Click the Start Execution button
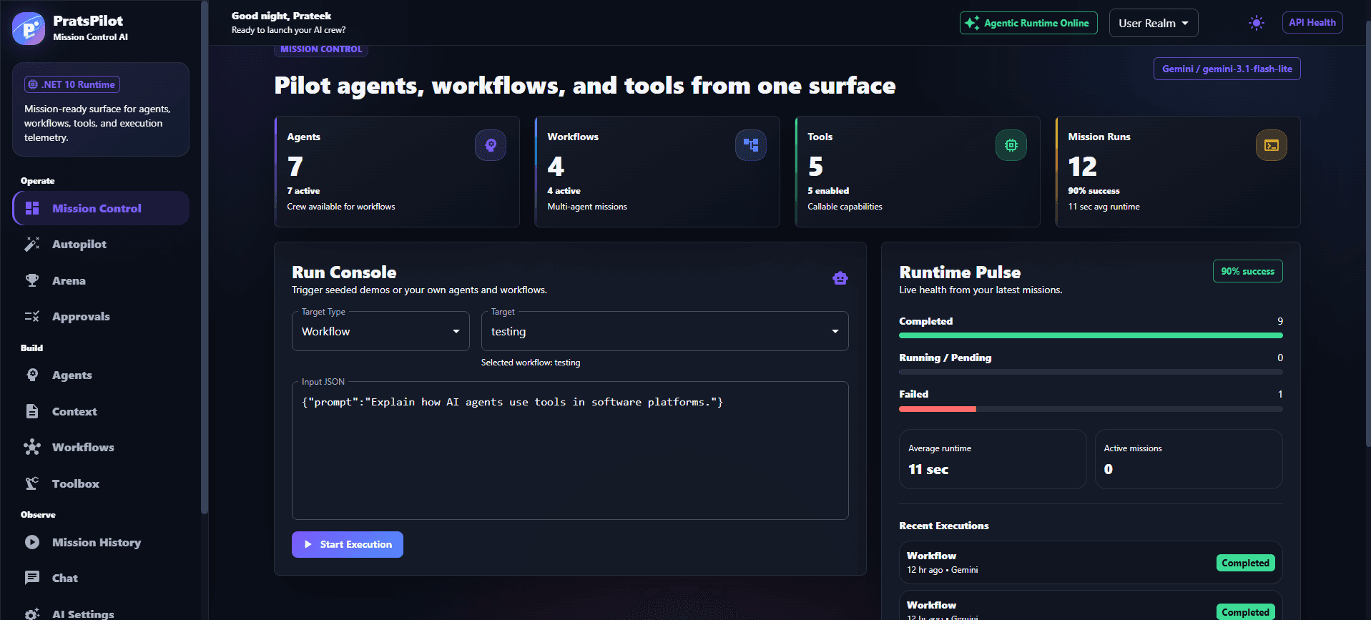The width and height of the screenshot is (1371, 620). [x=348, y=544]
